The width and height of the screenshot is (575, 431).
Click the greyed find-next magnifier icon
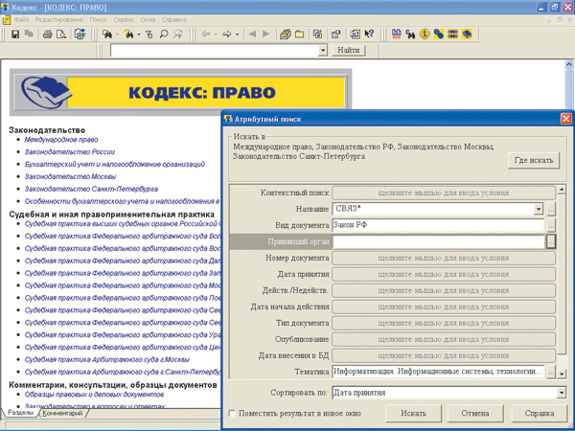[178, 34]
